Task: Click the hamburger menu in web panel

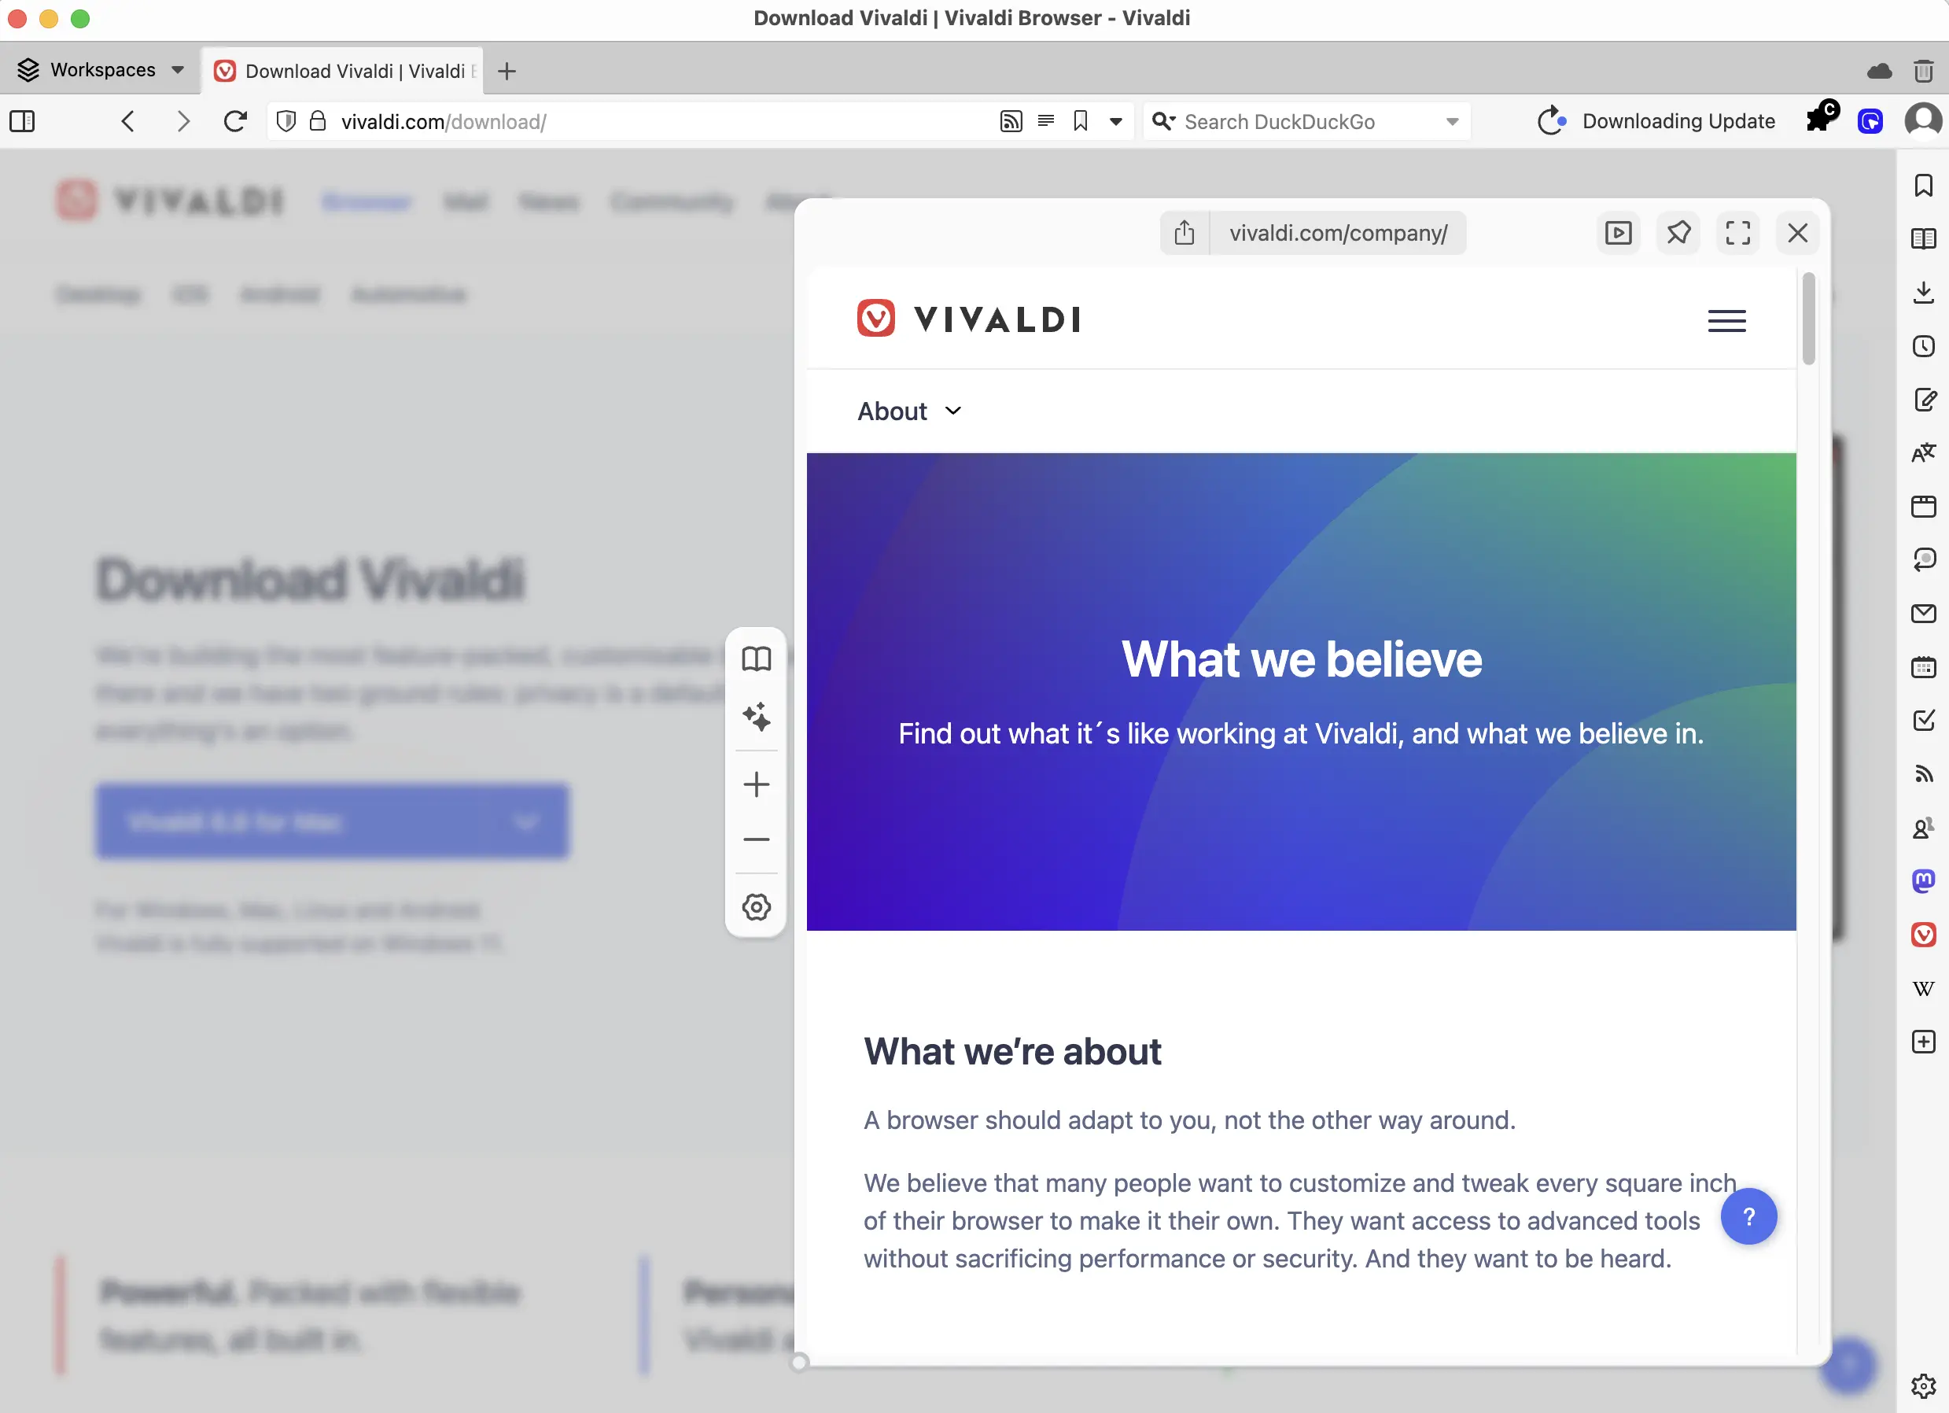Action: pyautogui.click(x=1726, y=319)
